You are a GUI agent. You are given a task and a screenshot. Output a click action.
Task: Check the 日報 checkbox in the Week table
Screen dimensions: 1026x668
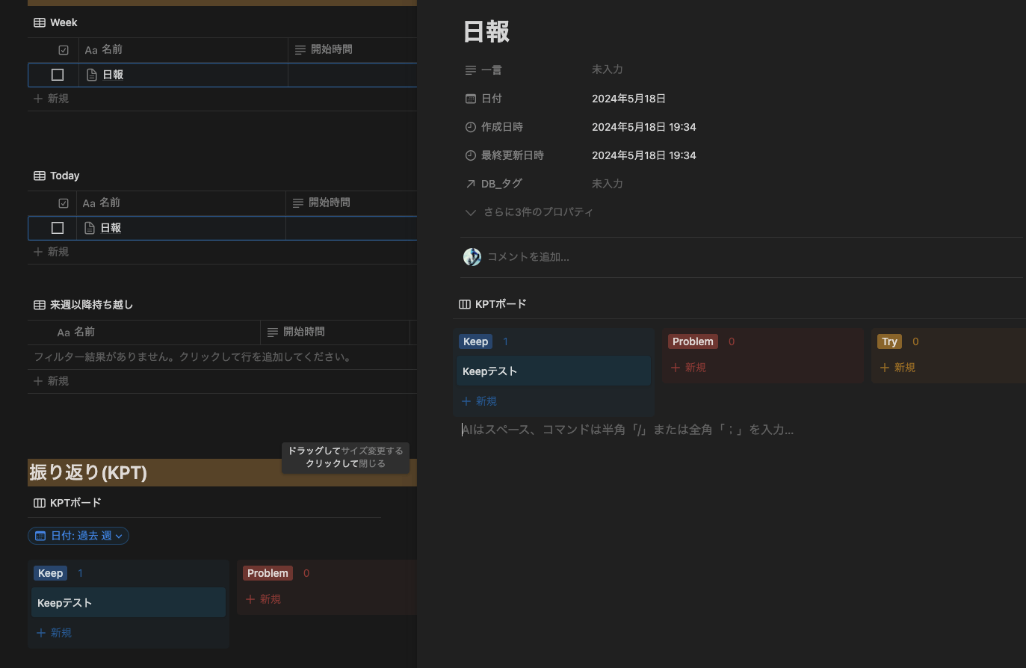tap(58, 74)
